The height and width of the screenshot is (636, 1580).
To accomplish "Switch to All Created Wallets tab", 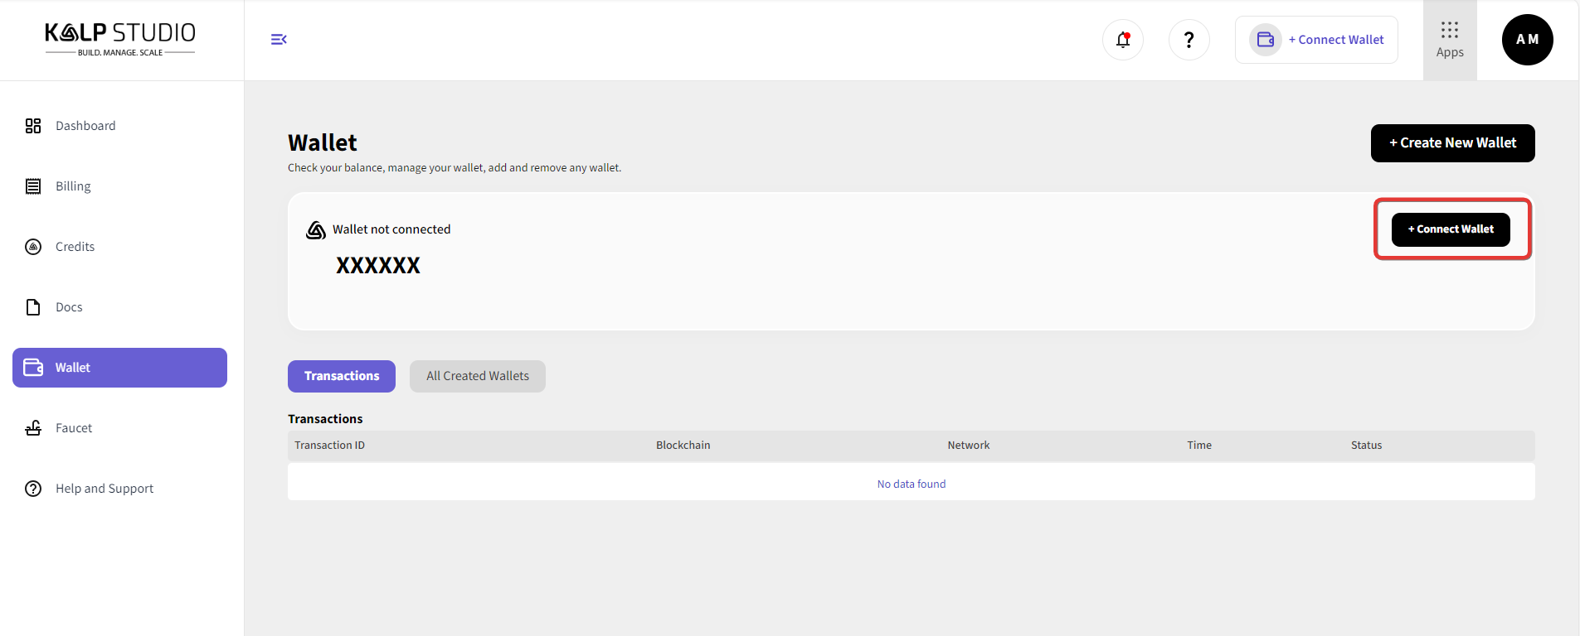I will (477, 376).
